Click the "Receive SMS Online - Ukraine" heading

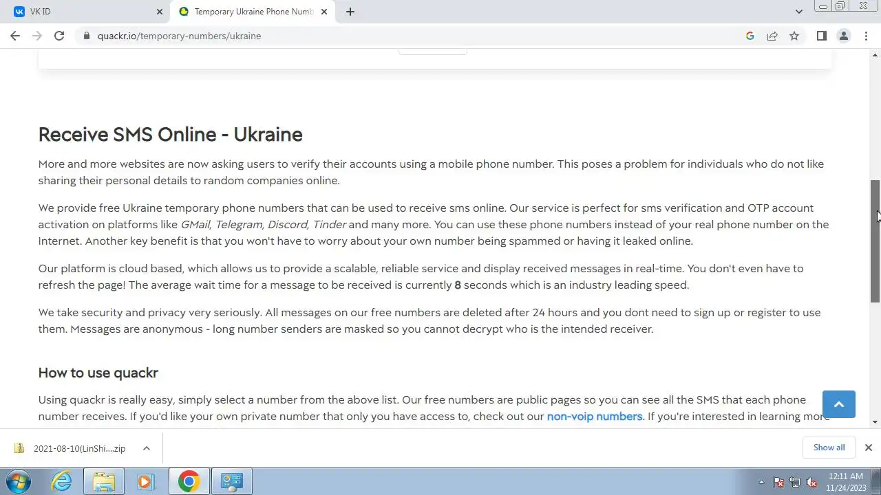171,134
